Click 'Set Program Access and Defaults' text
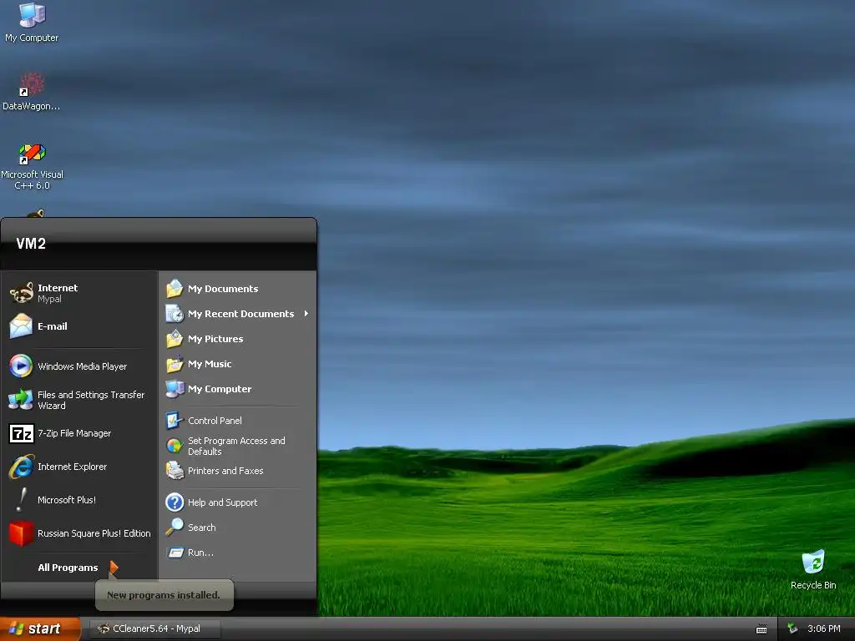 point(236,446)
